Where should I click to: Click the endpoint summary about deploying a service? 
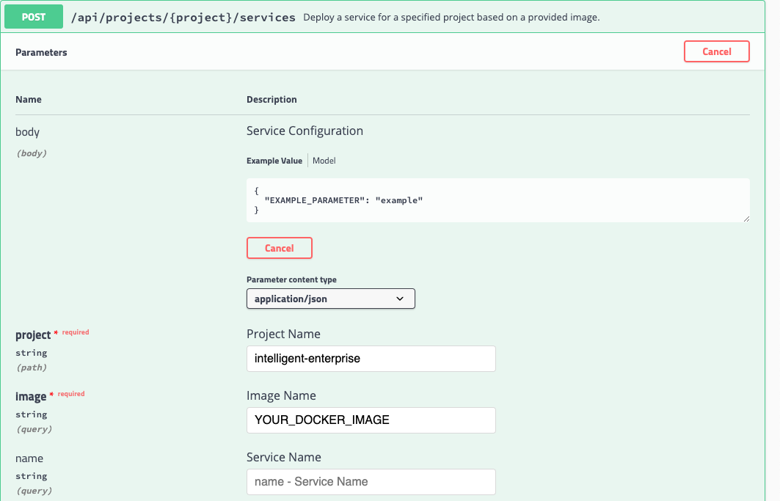coord(451,17)
